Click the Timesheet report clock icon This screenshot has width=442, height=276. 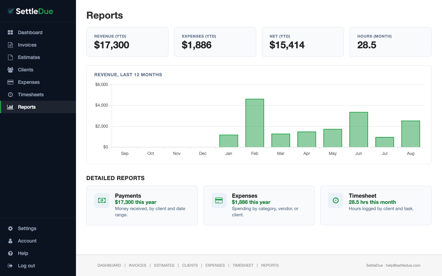(336, 200)
